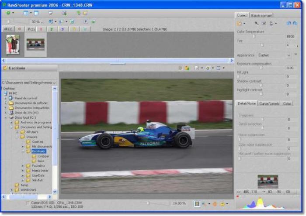Open the Appearance Custom dropdown

click(274, 55)
